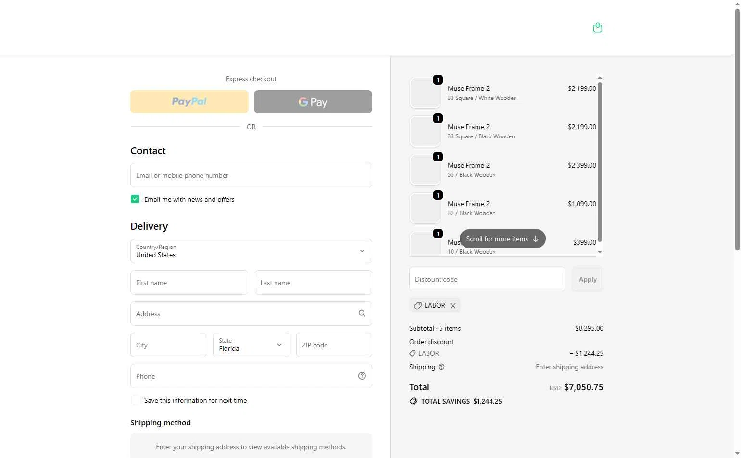Click the Apply discount button
The height and width of the screenshot is (458, 741).
(588, 279)
